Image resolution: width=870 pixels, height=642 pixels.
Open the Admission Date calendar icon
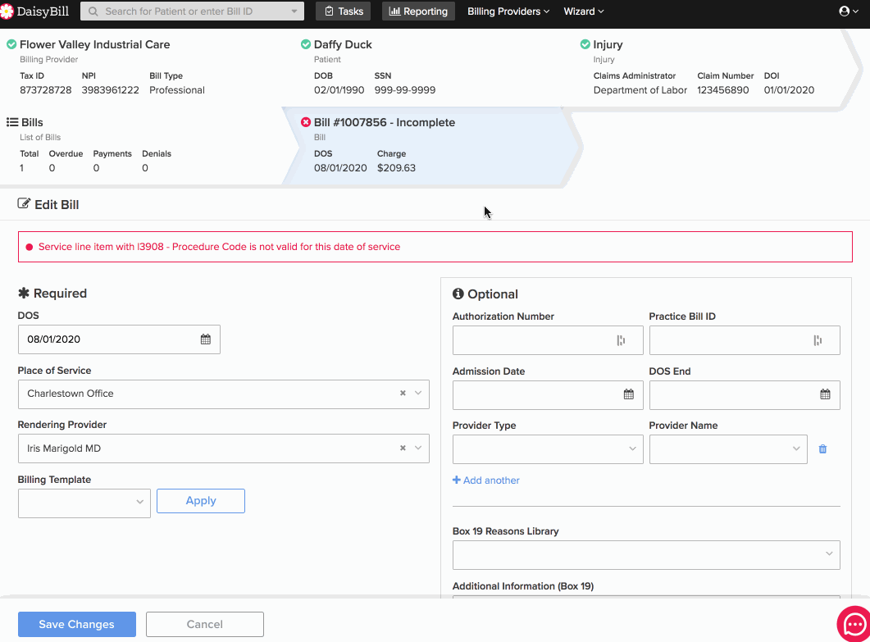pyautogui.click(x=629, y=394)
